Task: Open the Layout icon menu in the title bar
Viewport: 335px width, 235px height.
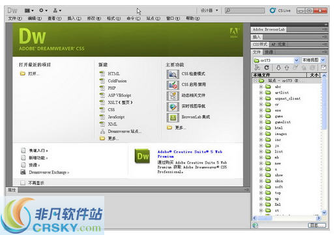Action: [29, 10]
